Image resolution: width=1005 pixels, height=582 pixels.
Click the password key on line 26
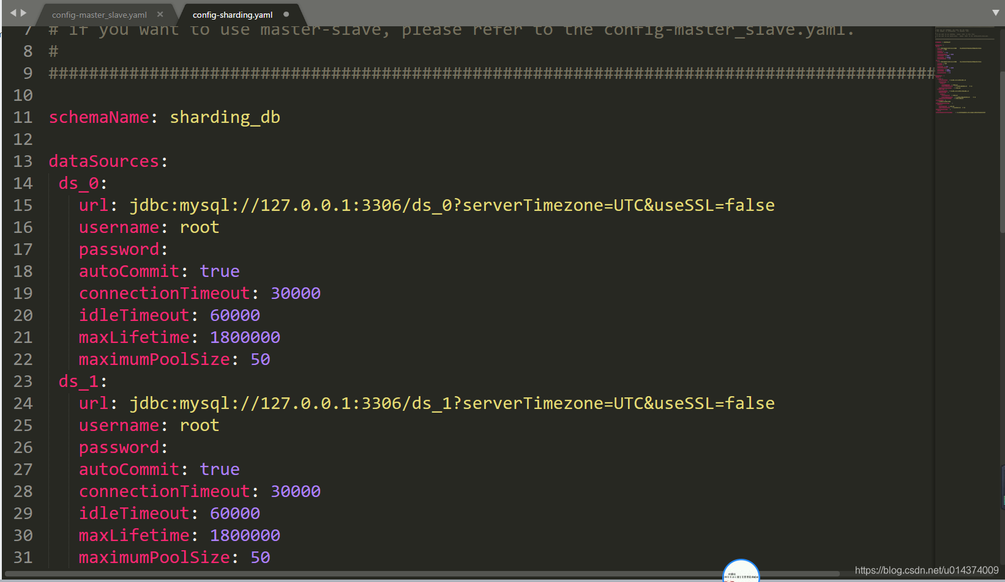coord(119,448)
